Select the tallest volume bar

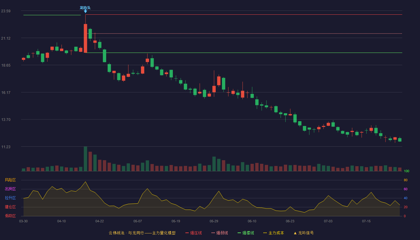coord(85,159)
